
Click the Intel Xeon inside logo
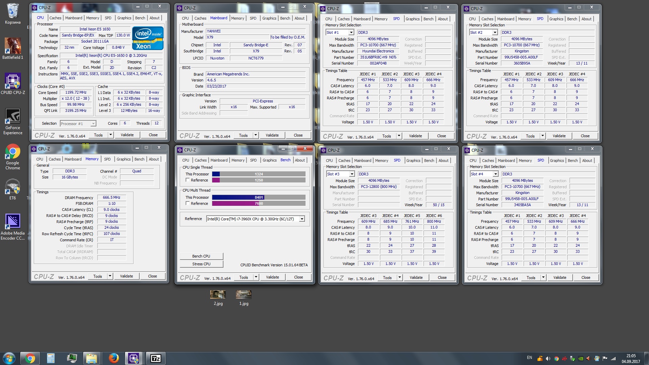[x=148, y=38]
